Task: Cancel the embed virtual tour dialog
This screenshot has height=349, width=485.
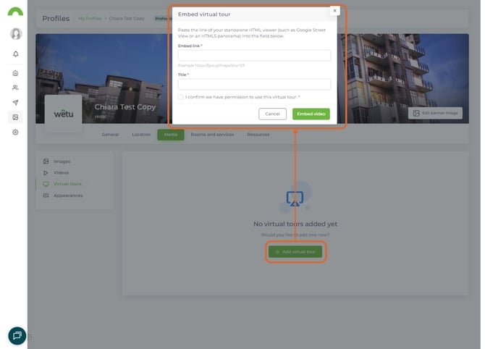Action: pos(272,114)
